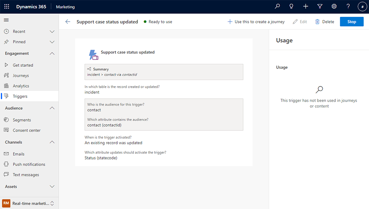This screenshot has height=209, width=369.
Task: Click the search magnifier in top bar
Action: pos(277,7)
